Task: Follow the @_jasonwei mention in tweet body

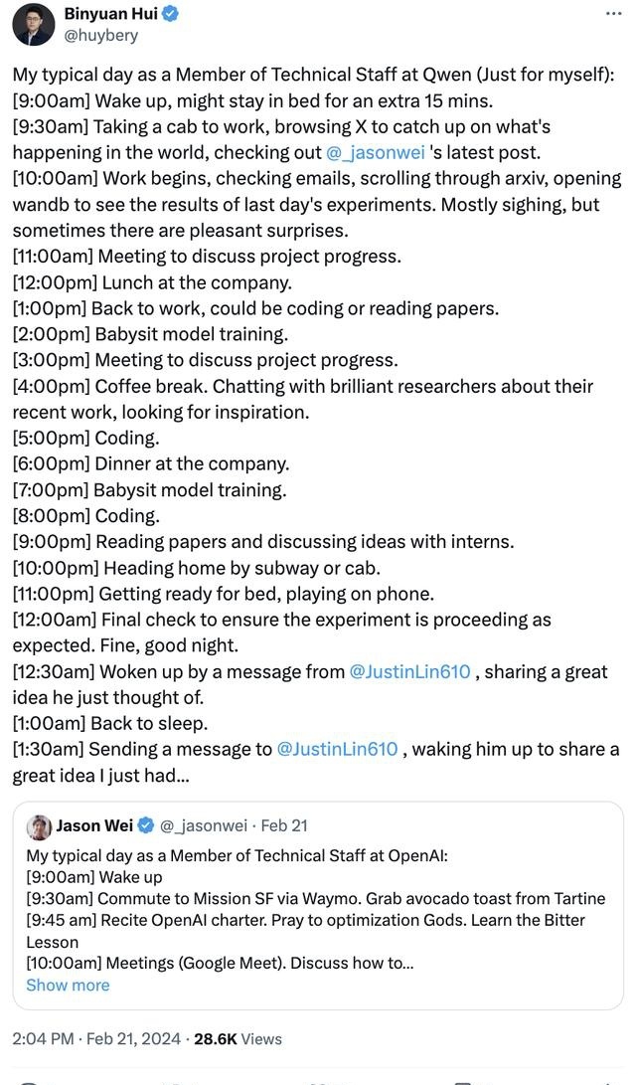Action: click(376, 153)
